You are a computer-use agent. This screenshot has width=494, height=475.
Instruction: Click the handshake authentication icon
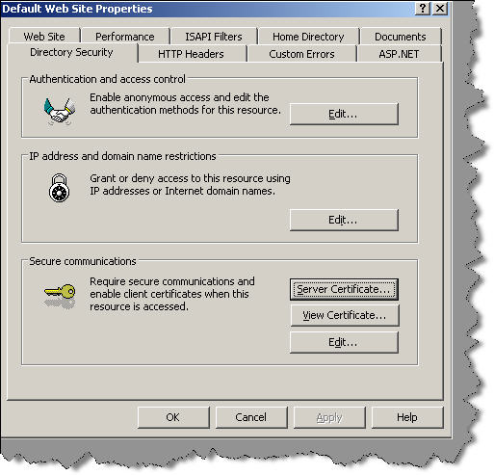60,111
